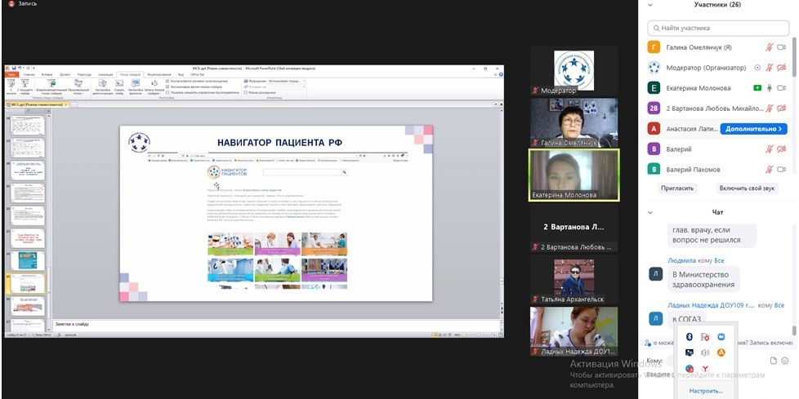This screenshot has height=399, width=799.
Task: Click the speaker volume icon in the tray popup
Action: pyautogui.click(x=704, y=352)
